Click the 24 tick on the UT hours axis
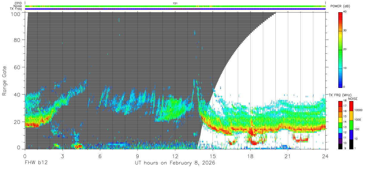366x169 pixels. (325, 156)
